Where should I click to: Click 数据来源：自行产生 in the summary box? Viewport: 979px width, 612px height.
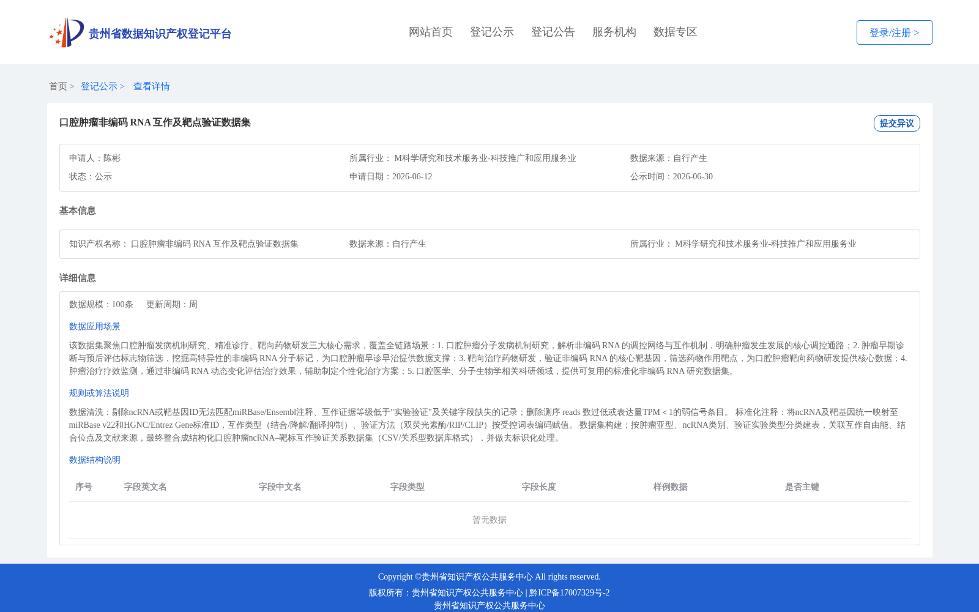tap(669, 158)
